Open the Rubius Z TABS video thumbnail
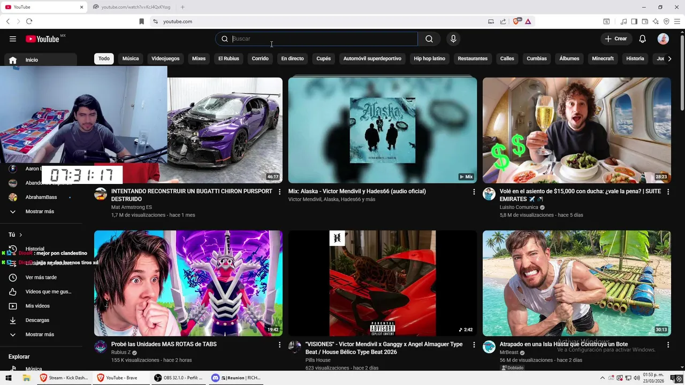Image resolution: width=685 pixels, height=385 pixels. pos(188,283)
